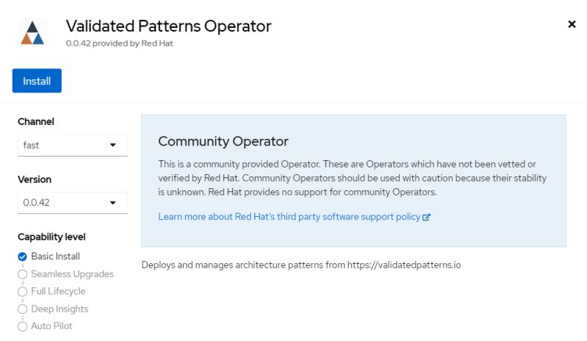Click the blue Install button
The image size is (587, 341).
pos(37,81)
